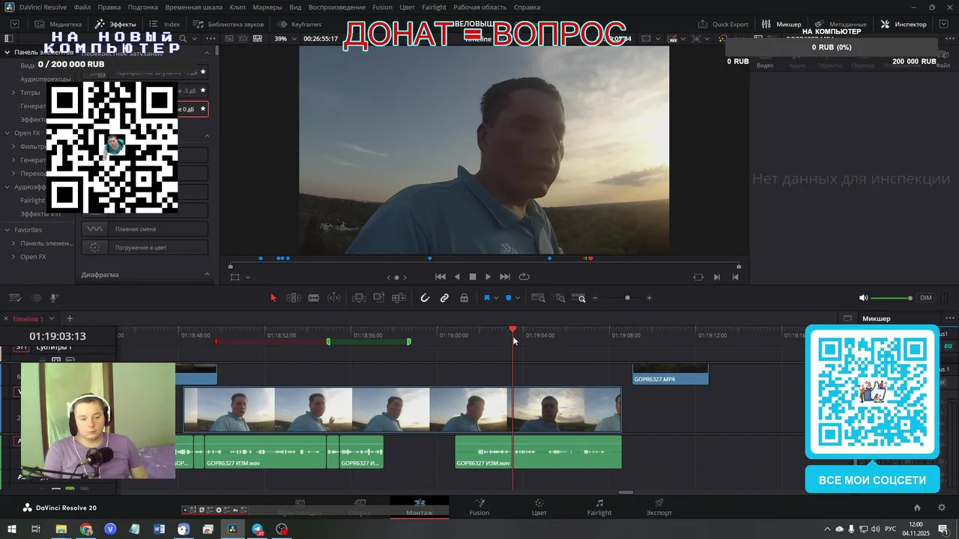Toggle Linked Selection chain icon

(x=444, y=298)
